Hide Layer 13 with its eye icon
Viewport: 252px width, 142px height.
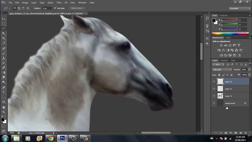pos(214,82)
